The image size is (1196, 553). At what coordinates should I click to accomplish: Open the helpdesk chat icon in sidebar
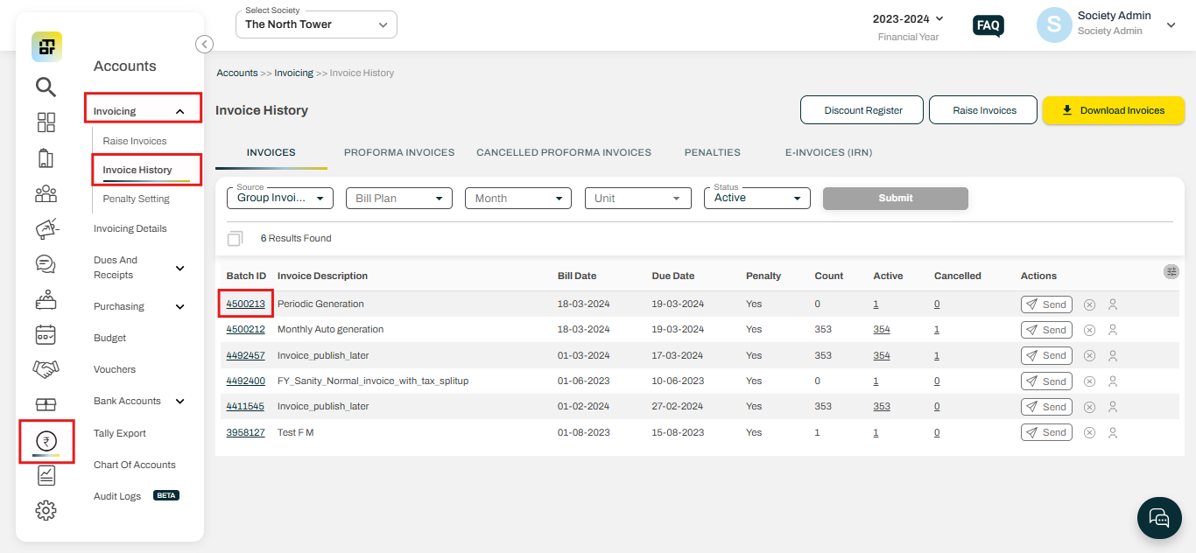(46, 263)
